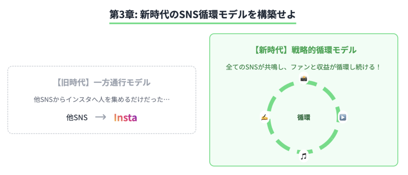The image size is (408, 175).
Task: Click the 他SNS label beside the arrow
Action: click(x=77, y=118)
